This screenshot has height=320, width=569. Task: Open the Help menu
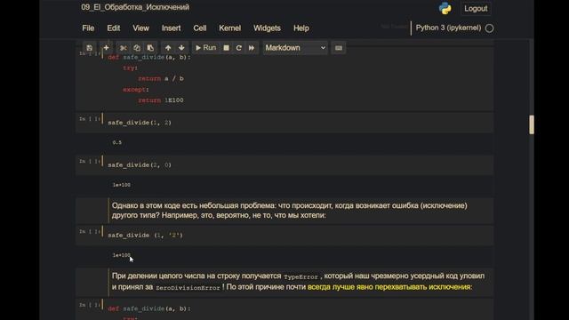[x=301, y=28]
